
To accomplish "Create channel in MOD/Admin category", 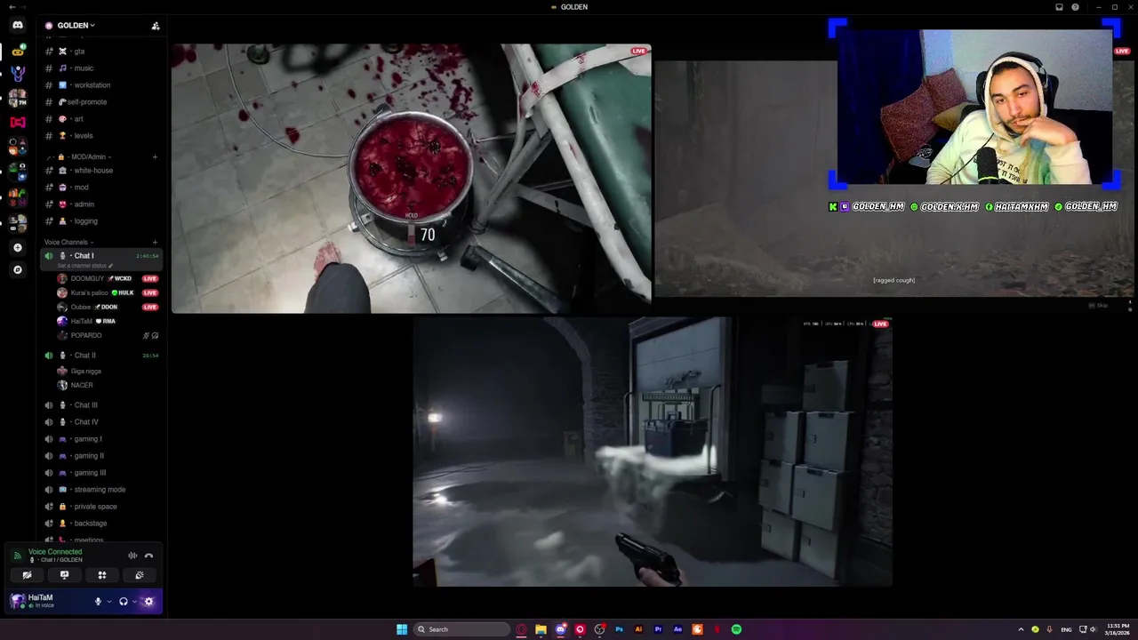I will 155,157.
